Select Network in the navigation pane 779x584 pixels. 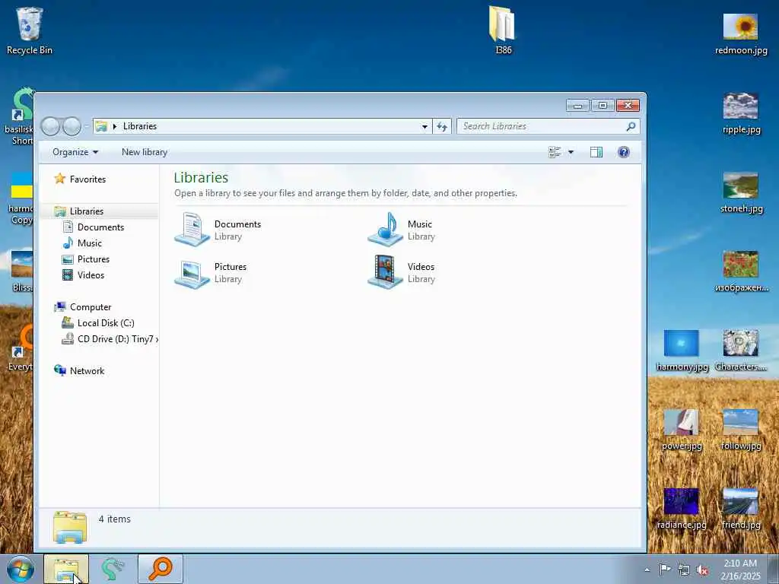(x=79, y=370)
